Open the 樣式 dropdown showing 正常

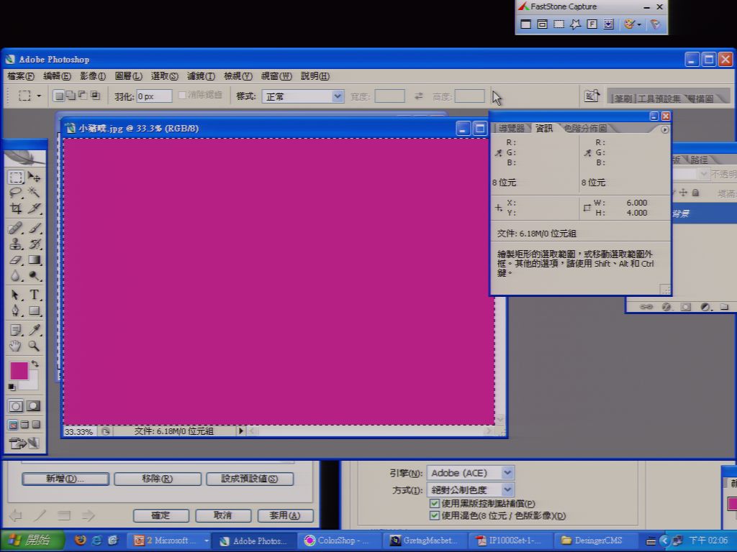click(303, 96)
